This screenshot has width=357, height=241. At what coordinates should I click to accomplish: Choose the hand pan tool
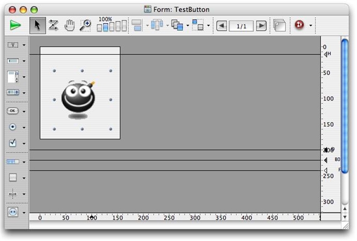[69, 25]
